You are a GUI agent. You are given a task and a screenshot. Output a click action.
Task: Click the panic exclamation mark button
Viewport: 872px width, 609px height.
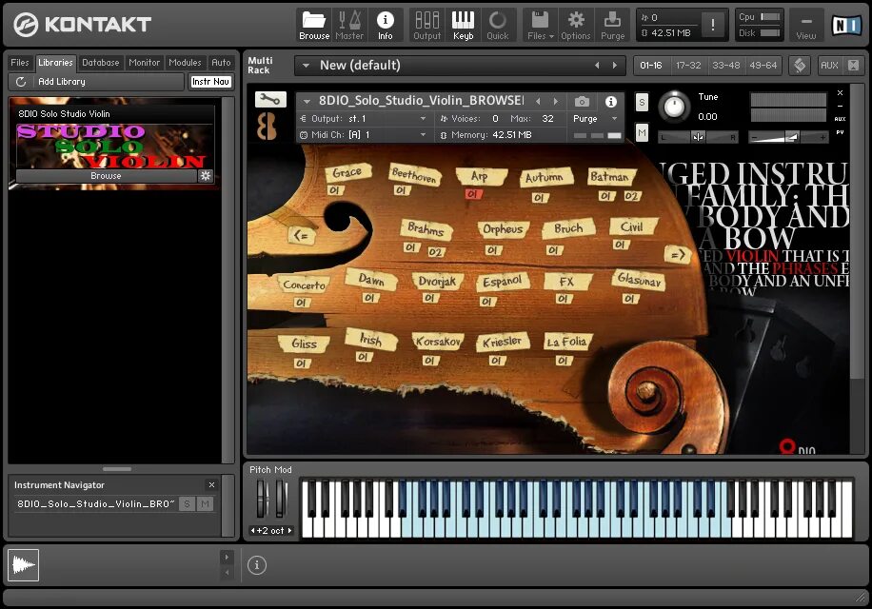[712, 25]
